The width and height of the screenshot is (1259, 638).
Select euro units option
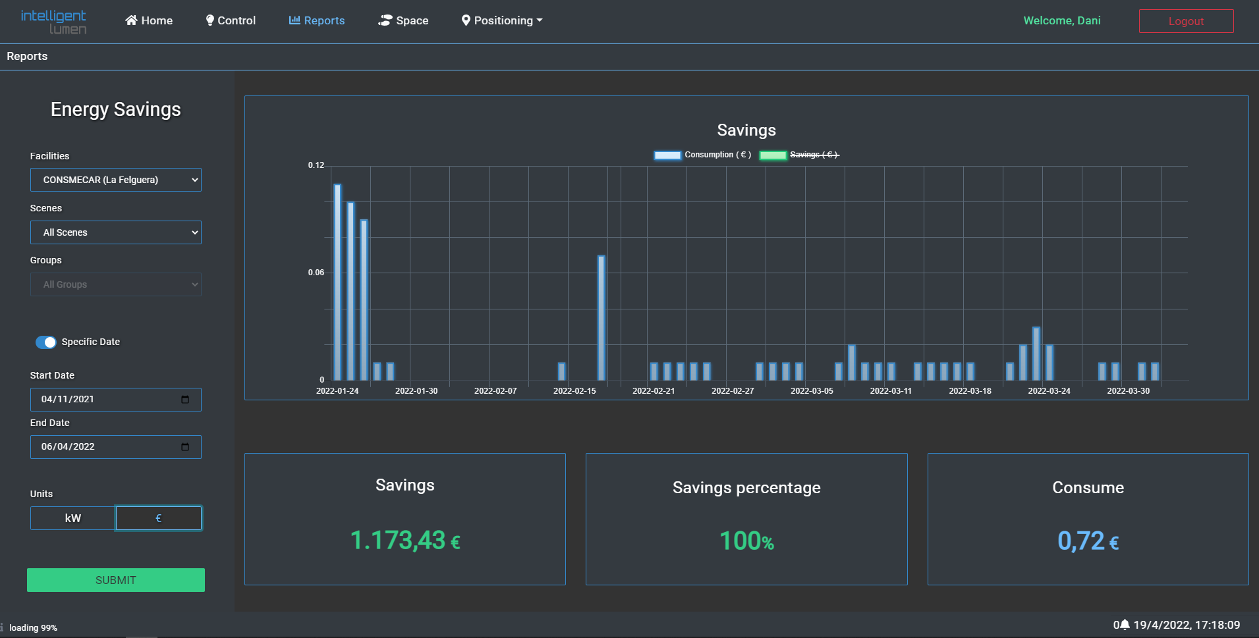click(159, 518)
